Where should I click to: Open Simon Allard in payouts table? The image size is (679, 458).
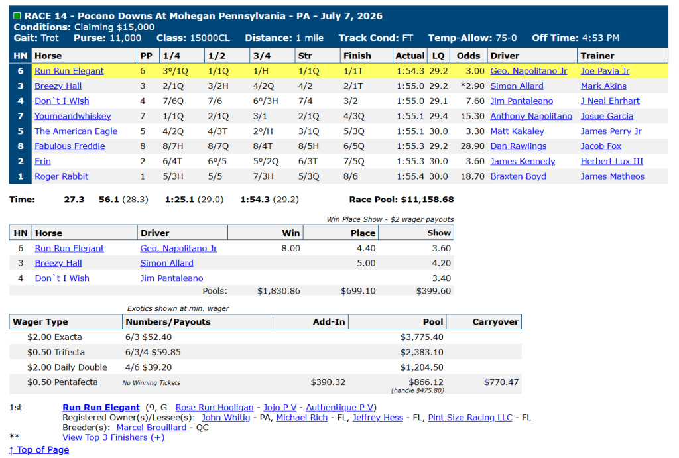166,264
